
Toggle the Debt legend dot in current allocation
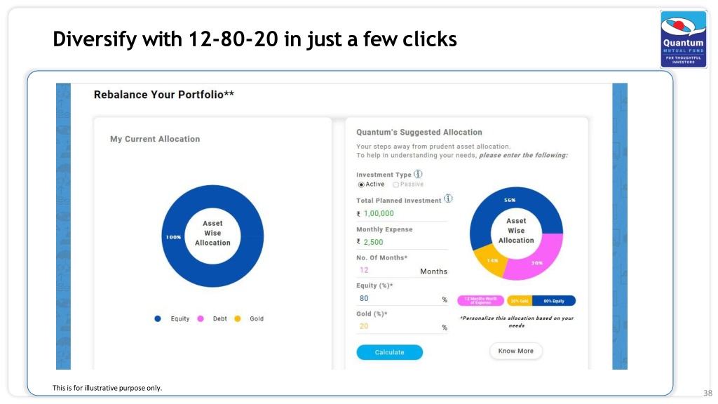201,319
